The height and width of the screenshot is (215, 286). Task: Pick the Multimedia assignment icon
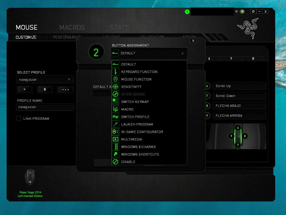click(115, 139)
